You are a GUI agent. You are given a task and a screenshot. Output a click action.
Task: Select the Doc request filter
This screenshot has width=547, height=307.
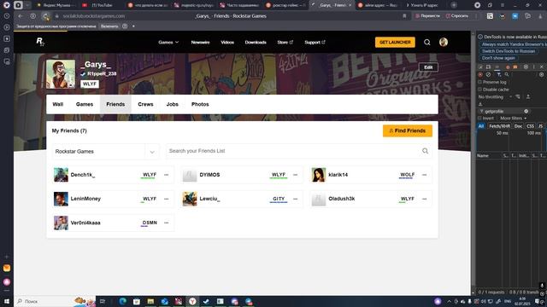point(518,126)
